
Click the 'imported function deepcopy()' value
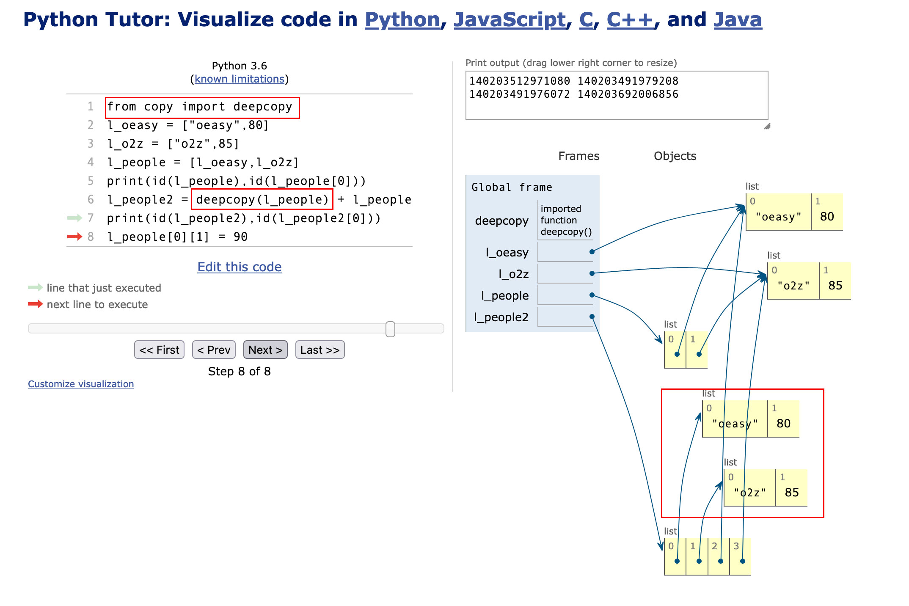tap(566, 220)
